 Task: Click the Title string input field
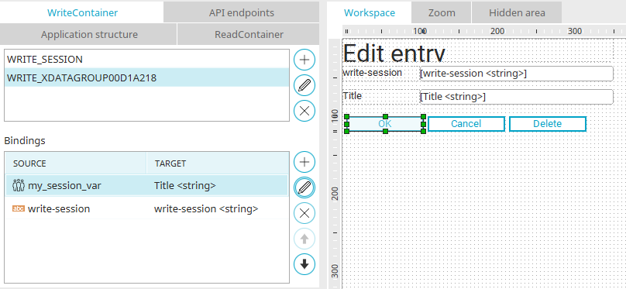tap(516, 97)
